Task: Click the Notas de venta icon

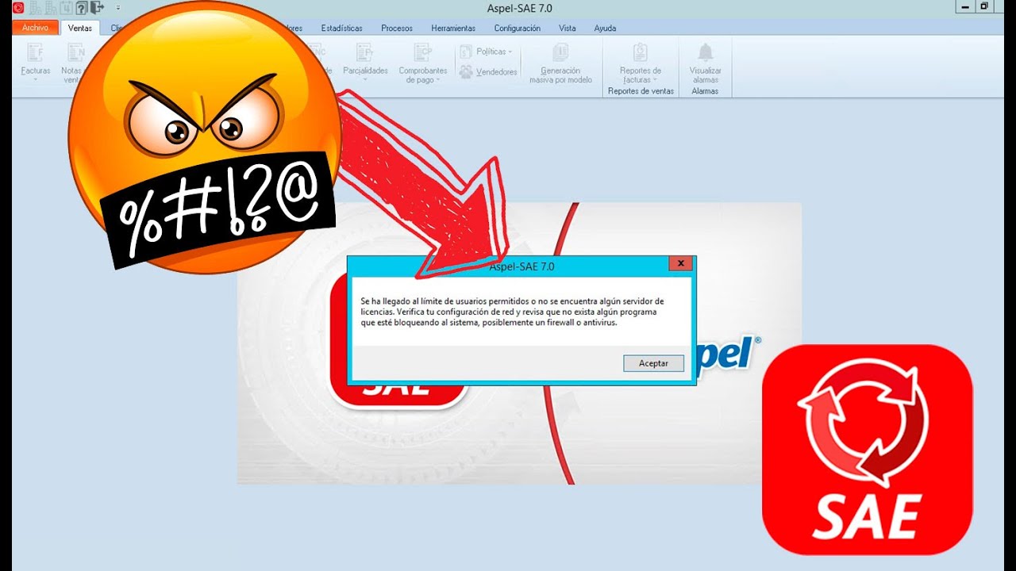Action: [x=76, y=53]
